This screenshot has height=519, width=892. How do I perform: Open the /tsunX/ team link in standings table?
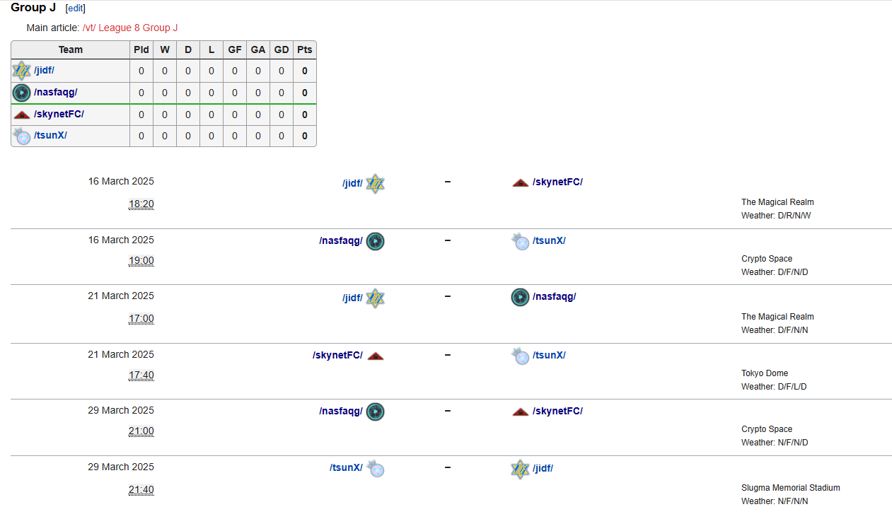(x=50, y=136)
